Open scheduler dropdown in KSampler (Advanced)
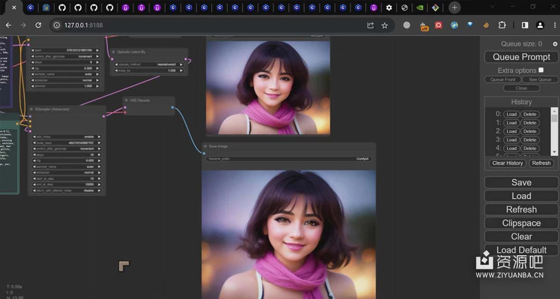This screenshot has width=560, height=299. coord(67,173)
